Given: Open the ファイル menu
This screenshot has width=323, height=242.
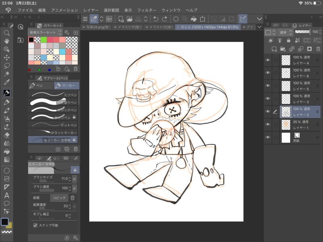Looking at the screenshot, I should pos(25,10).
